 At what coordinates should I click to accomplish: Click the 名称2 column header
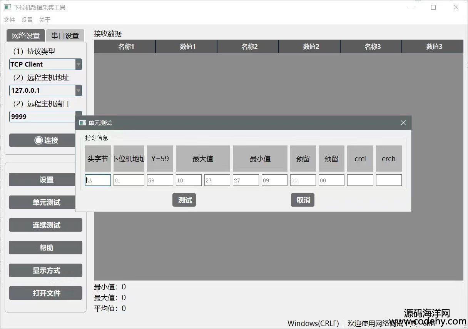pyautogui.click(x=248, y=47)
